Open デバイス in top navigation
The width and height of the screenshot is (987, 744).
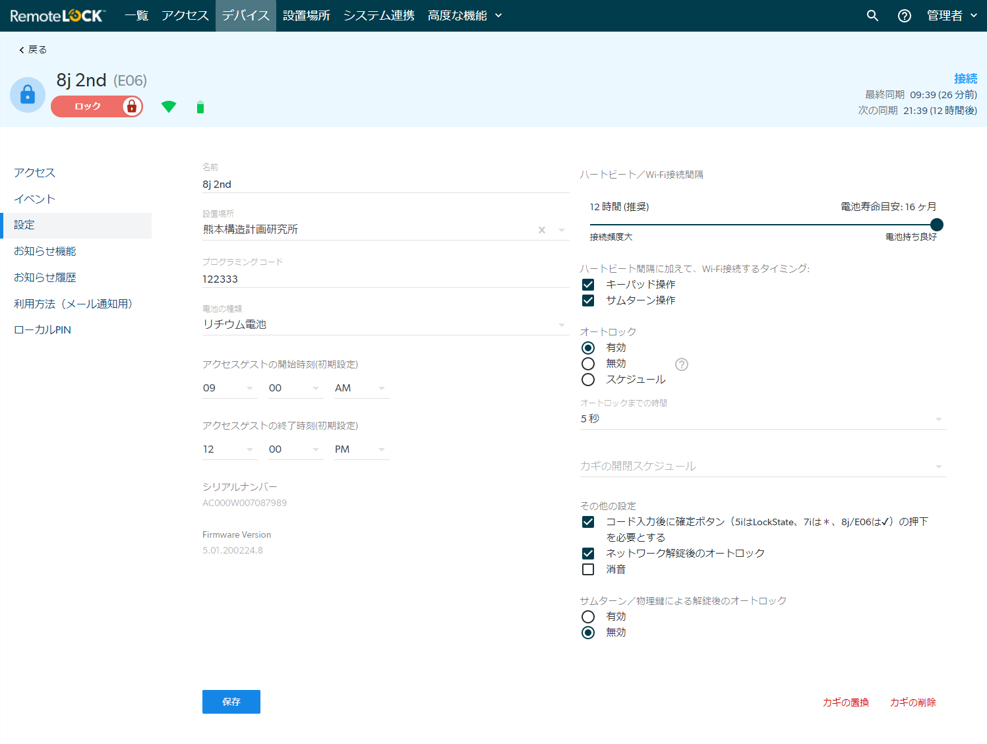point(246,16)
